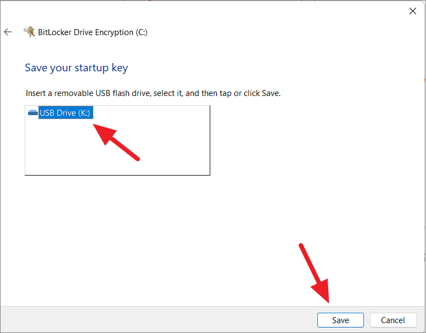
Task: Click the '(C:)' drive letter in the title
Action: point(142,32)
